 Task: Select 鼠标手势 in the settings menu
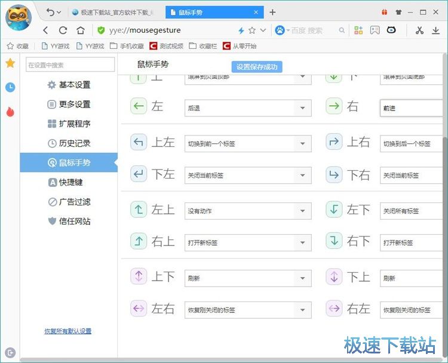click(69, 162)
